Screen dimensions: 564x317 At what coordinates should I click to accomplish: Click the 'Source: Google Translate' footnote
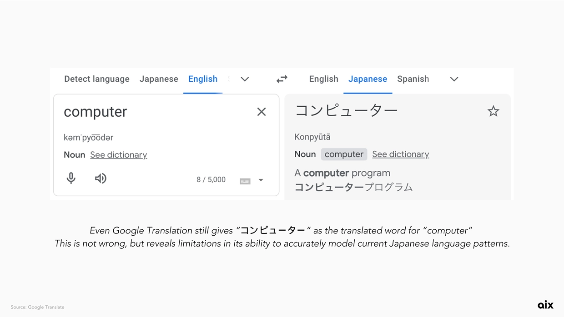pyautogui.click(x=37, y=307)
